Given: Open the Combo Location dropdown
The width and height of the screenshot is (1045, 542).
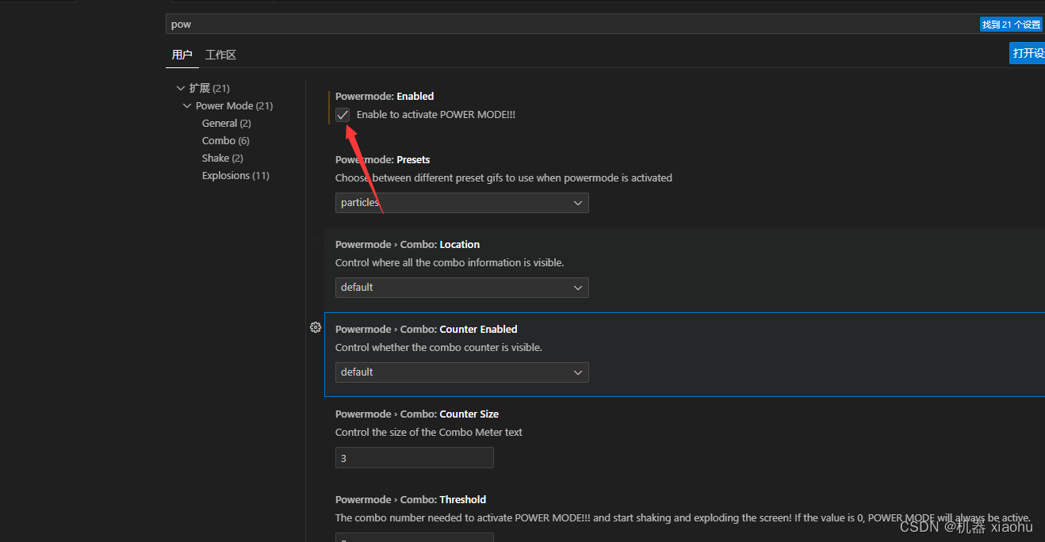Looking at the screenshot, I should point(462,288).
